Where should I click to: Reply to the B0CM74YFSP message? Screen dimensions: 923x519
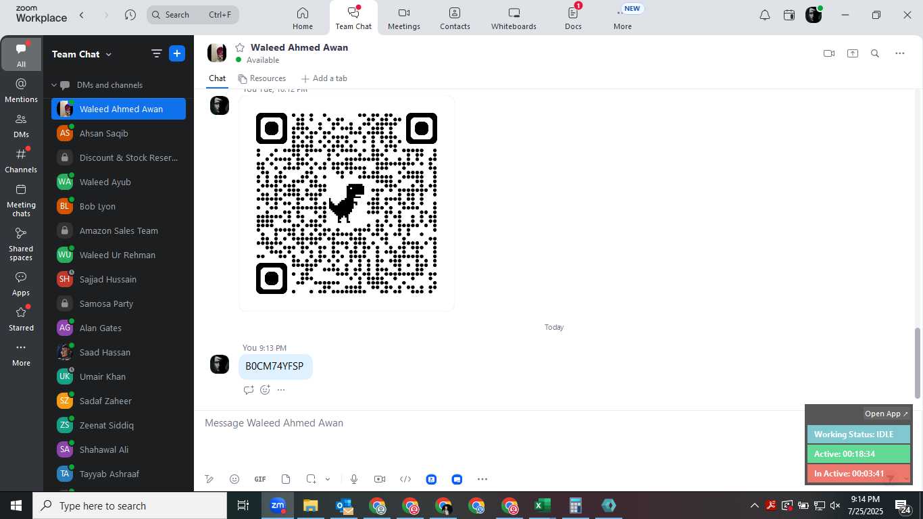coord(249,390)
